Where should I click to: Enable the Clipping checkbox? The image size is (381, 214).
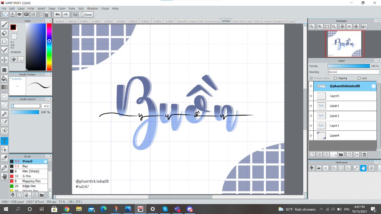tap(335, 78)
